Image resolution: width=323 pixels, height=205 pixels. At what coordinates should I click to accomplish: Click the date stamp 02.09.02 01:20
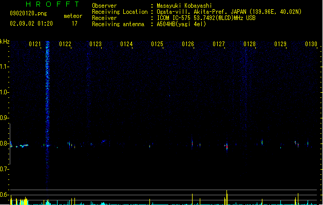(x=31, y=24)
